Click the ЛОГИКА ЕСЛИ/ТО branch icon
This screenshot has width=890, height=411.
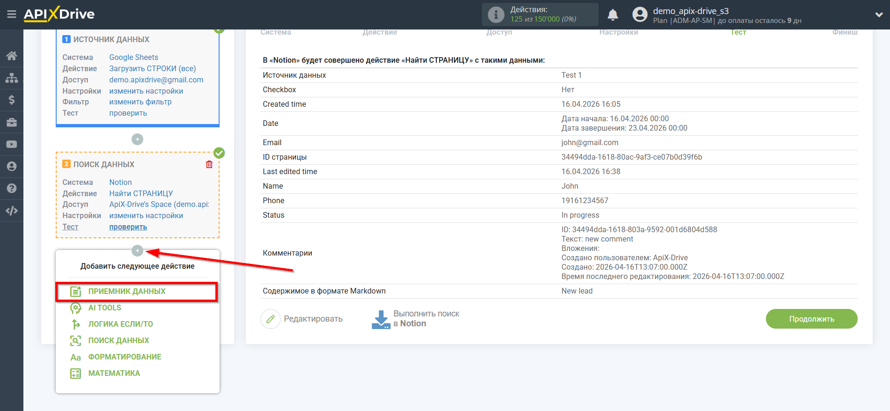(x=75, y=324)
